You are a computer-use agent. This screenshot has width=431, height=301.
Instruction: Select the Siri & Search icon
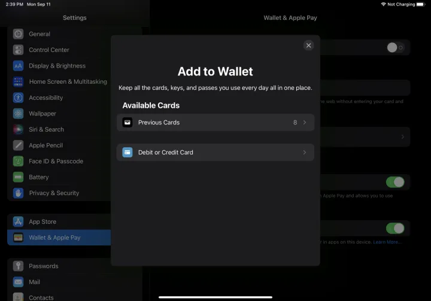pos(18,129)
